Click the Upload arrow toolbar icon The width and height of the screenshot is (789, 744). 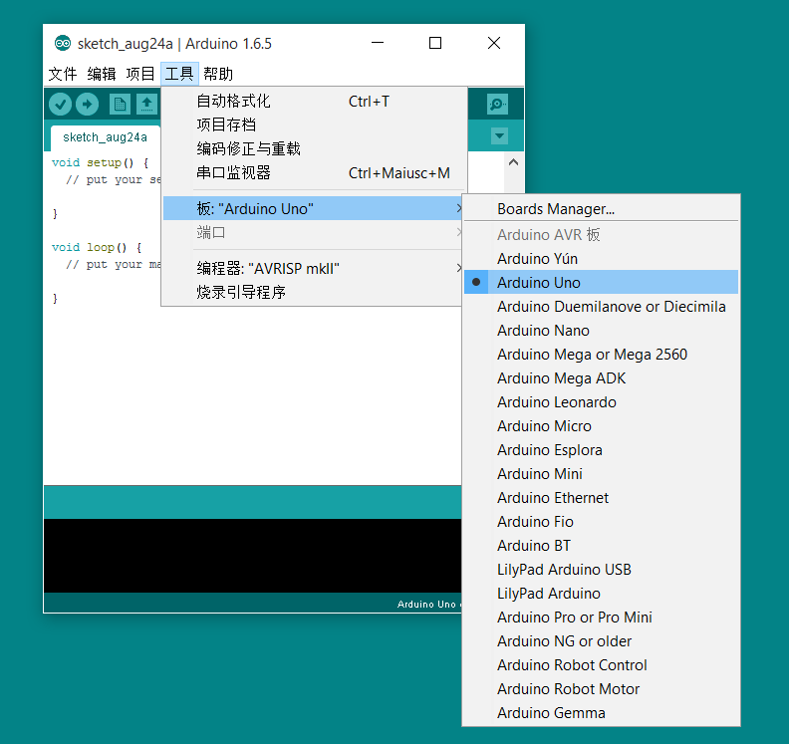(x=87, y=104)
